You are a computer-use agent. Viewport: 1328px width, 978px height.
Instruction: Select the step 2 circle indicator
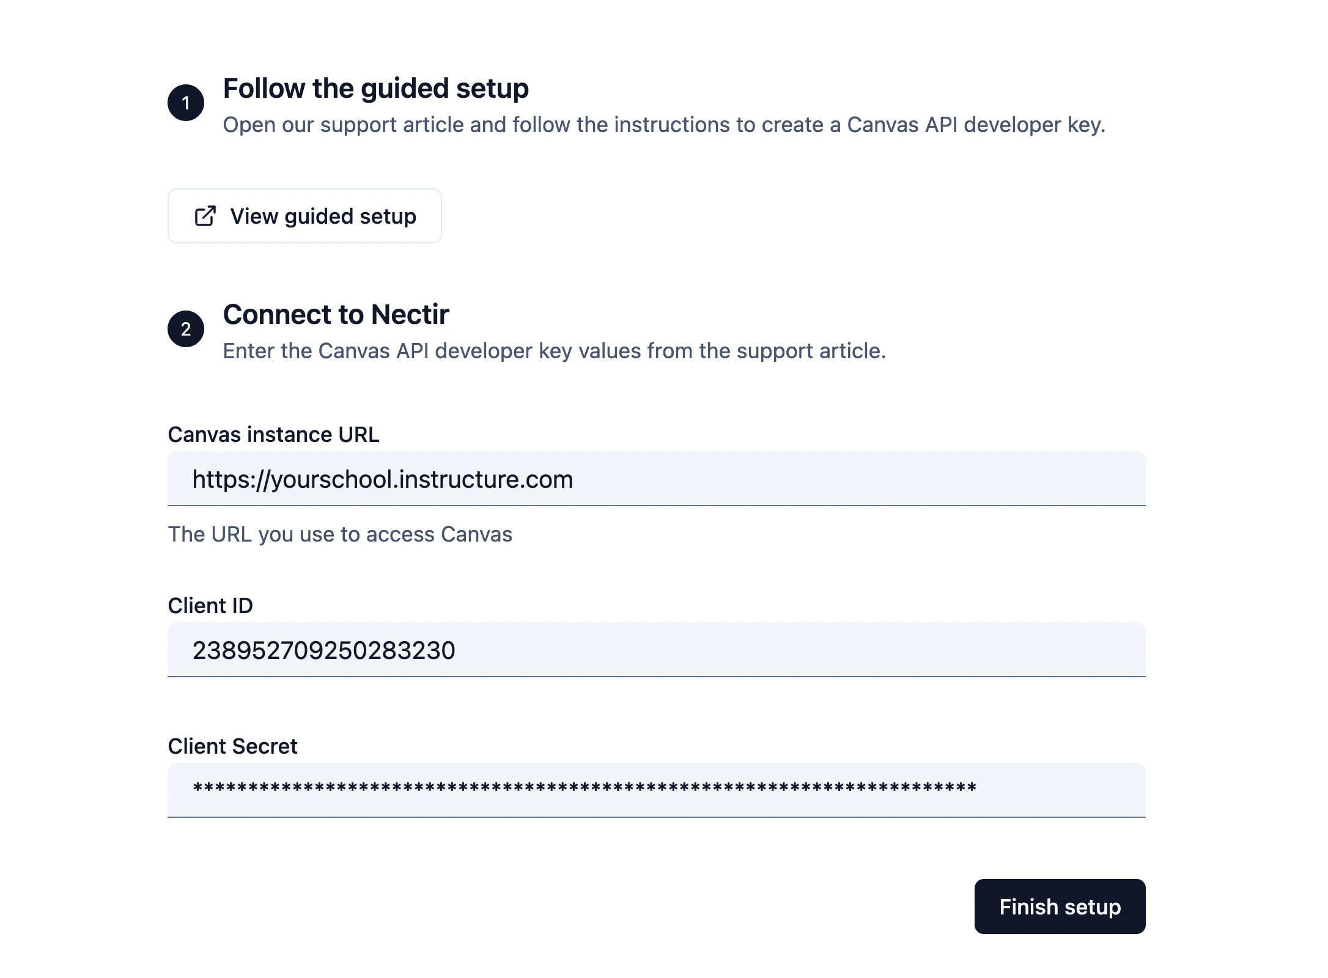click(x=185, y=328)
